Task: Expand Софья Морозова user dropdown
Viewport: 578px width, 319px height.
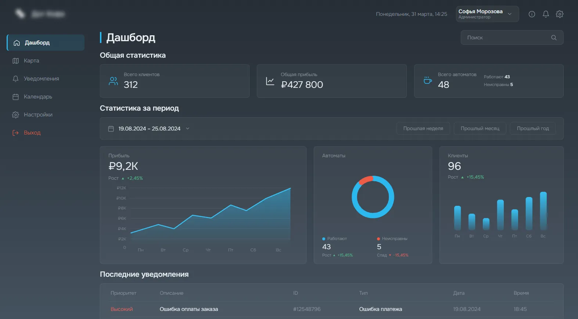Action: tap(510, 14)
